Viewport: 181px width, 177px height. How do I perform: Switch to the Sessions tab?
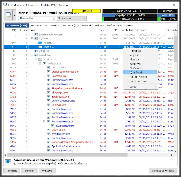(x=55, y=25)
